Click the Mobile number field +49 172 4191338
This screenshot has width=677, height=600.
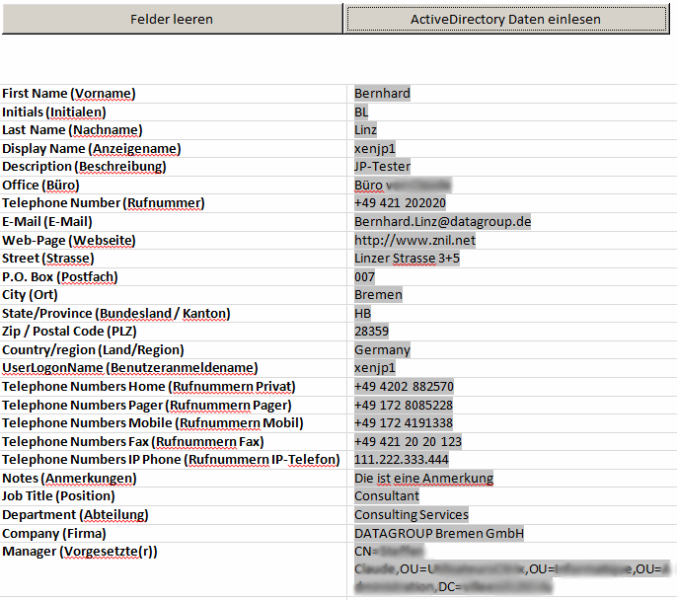pos(404,423)
